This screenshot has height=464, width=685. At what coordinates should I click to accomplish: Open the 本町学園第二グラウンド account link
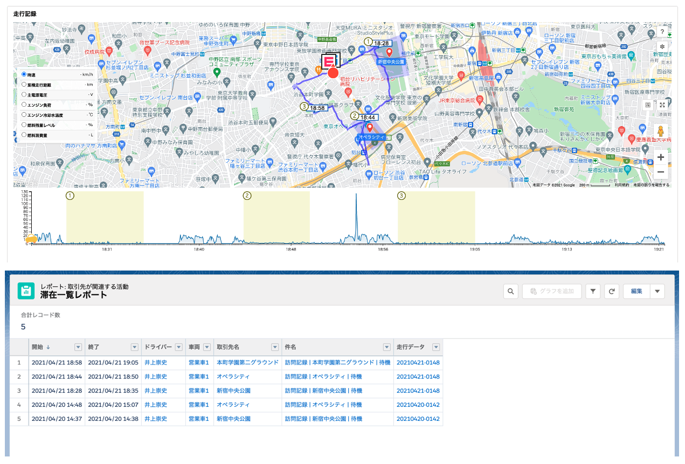(247, 363)
